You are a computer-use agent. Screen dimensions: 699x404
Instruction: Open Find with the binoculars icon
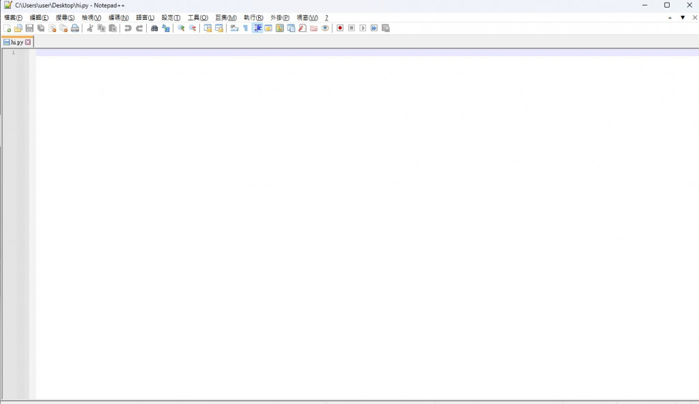coord(154,28)
